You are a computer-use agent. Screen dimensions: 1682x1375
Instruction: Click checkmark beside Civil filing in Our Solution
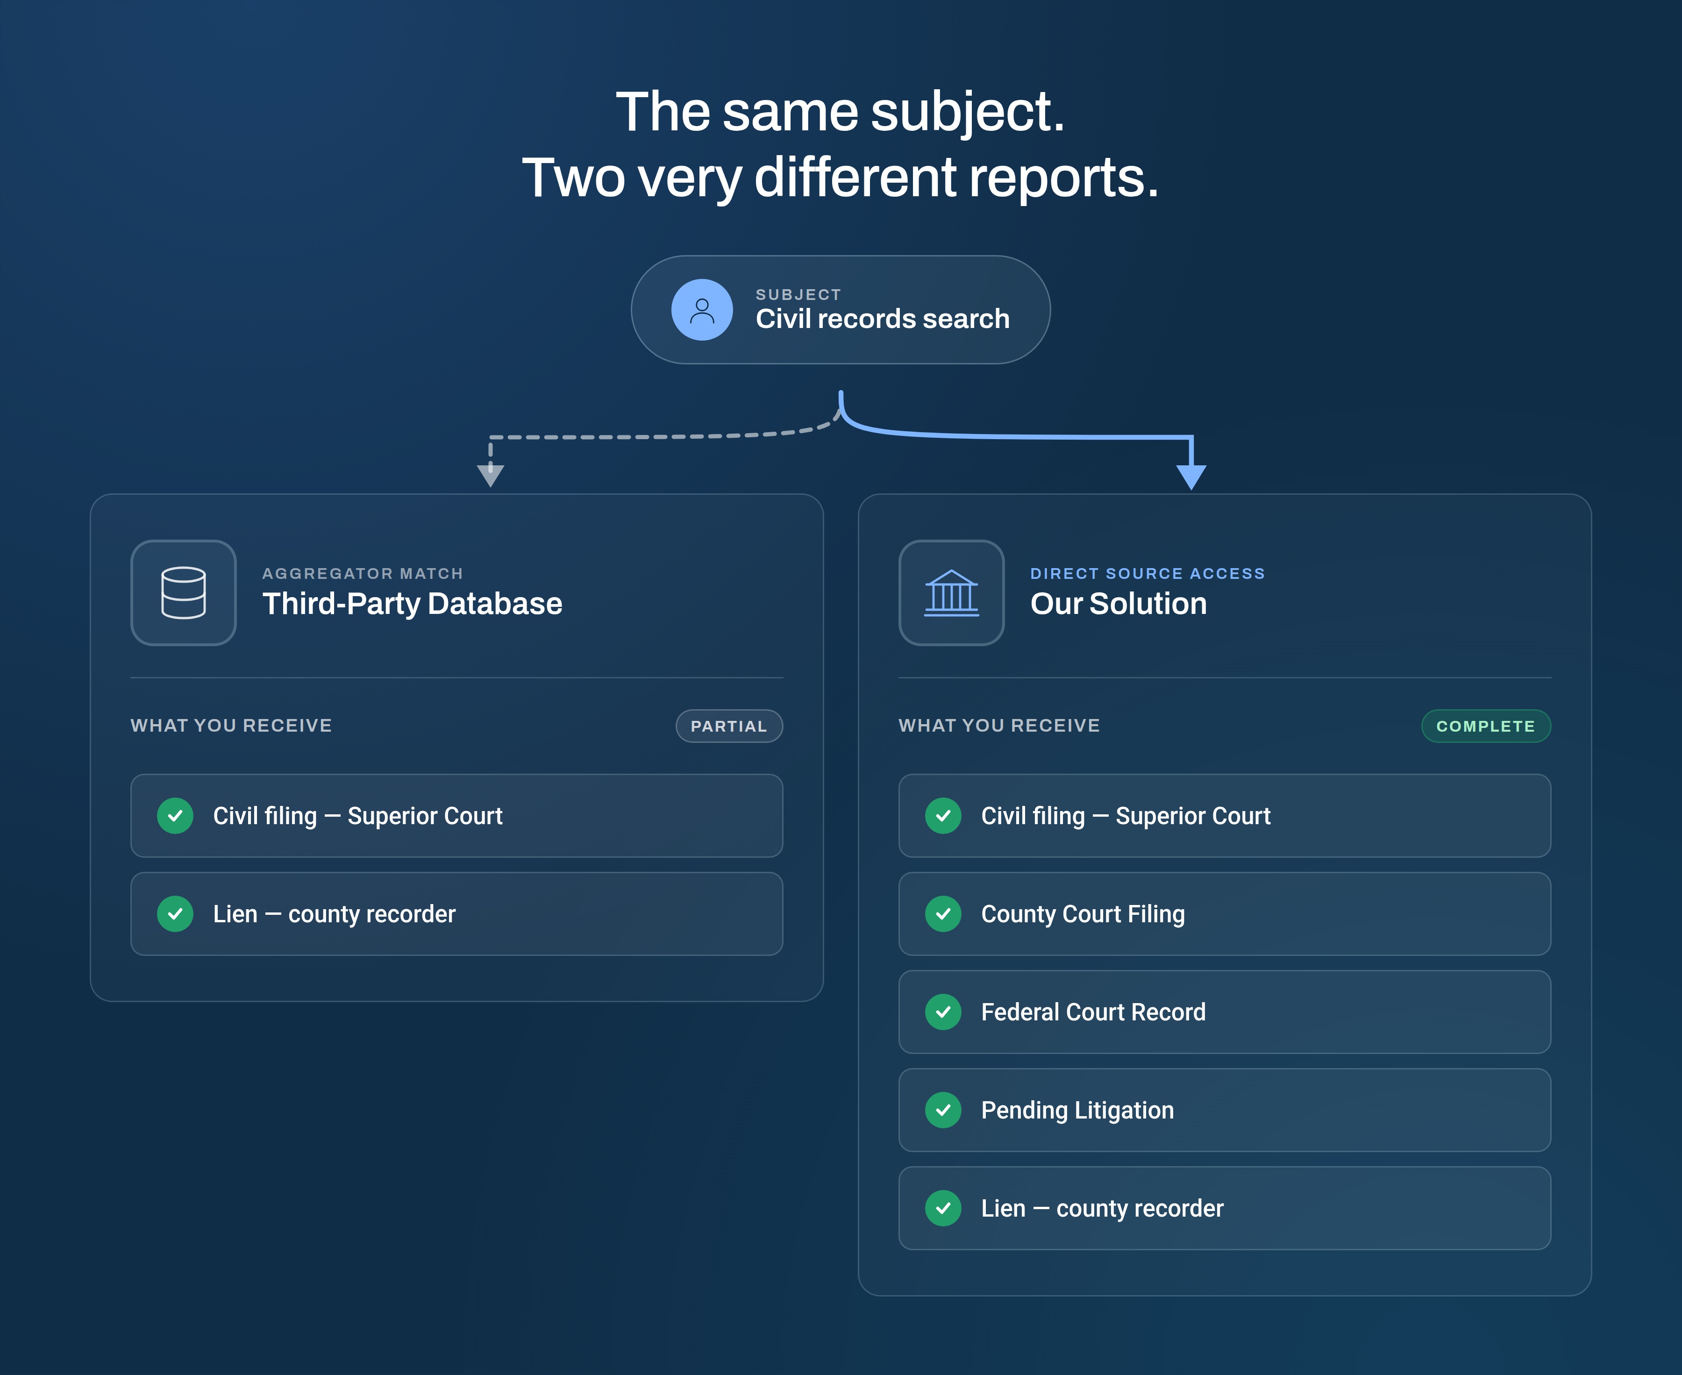943,816
